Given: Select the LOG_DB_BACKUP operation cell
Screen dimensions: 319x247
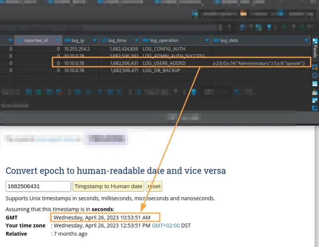Looking at the screenshot, I should [x=161, y=71].
